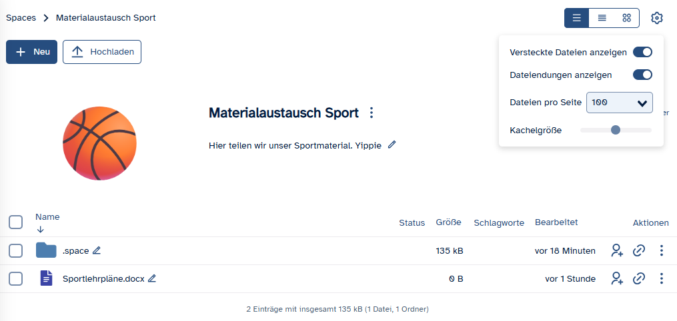Toggle Versteckte Dateien anzeigen switch
The width and height of the screenshot is (677, 321).
pos(642,52)
